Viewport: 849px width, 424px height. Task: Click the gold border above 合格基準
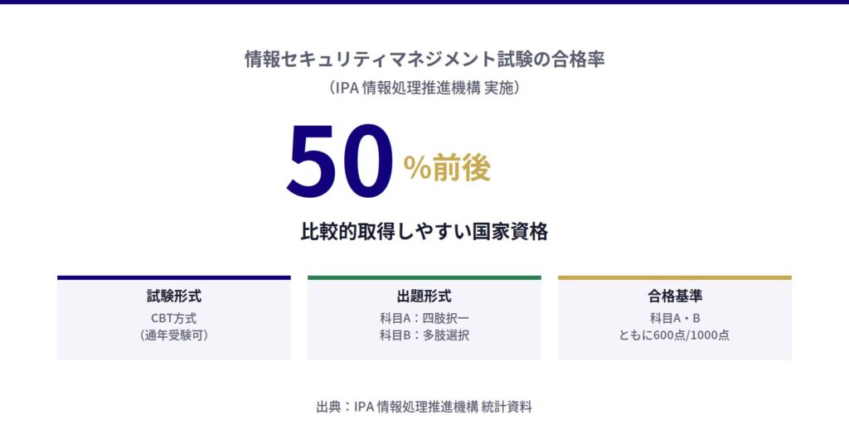pos(674,277)
